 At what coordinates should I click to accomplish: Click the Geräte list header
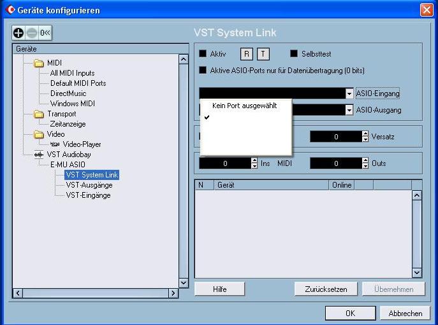[101, 49]
